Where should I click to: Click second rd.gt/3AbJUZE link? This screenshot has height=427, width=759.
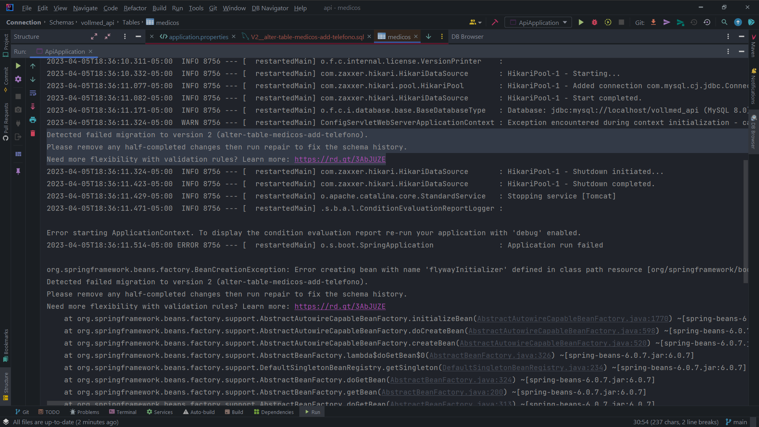click(x=340, y=306)
